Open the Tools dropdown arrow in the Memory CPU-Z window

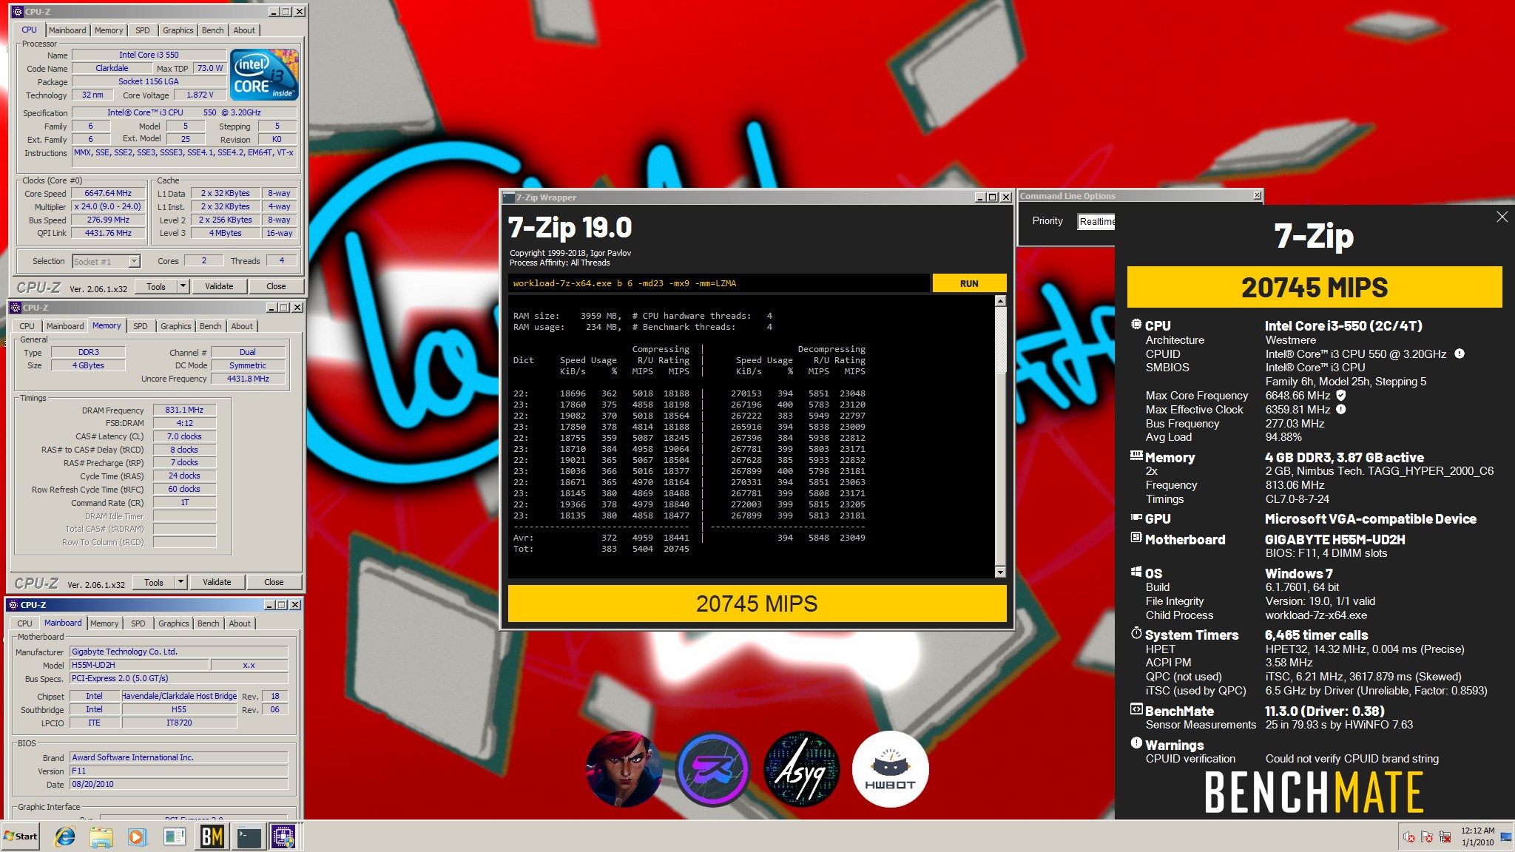180,582
